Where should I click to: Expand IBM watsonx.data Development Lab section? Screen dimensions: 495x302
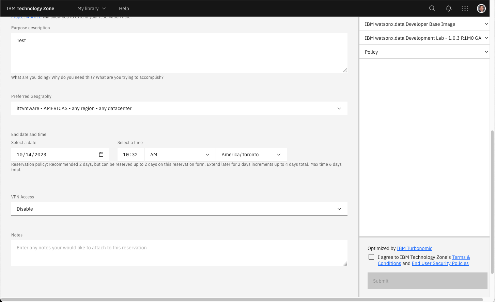pos(424,38)
